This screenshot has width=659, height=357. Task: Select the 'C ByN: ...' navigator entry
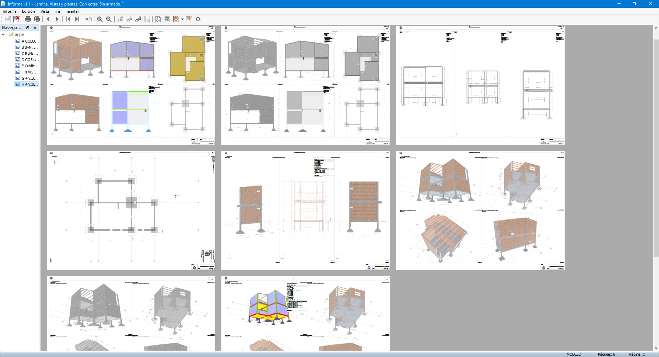[x=27, y=54]
